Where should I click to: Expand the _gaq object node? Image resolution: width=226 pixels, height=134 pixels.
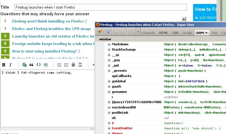tap(109, 60)
